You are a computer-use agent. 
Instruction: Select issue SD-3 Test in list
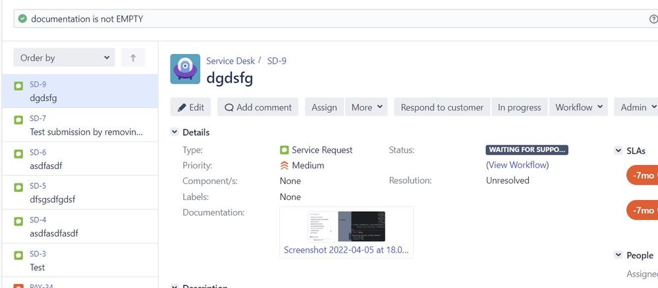[80, 260]
